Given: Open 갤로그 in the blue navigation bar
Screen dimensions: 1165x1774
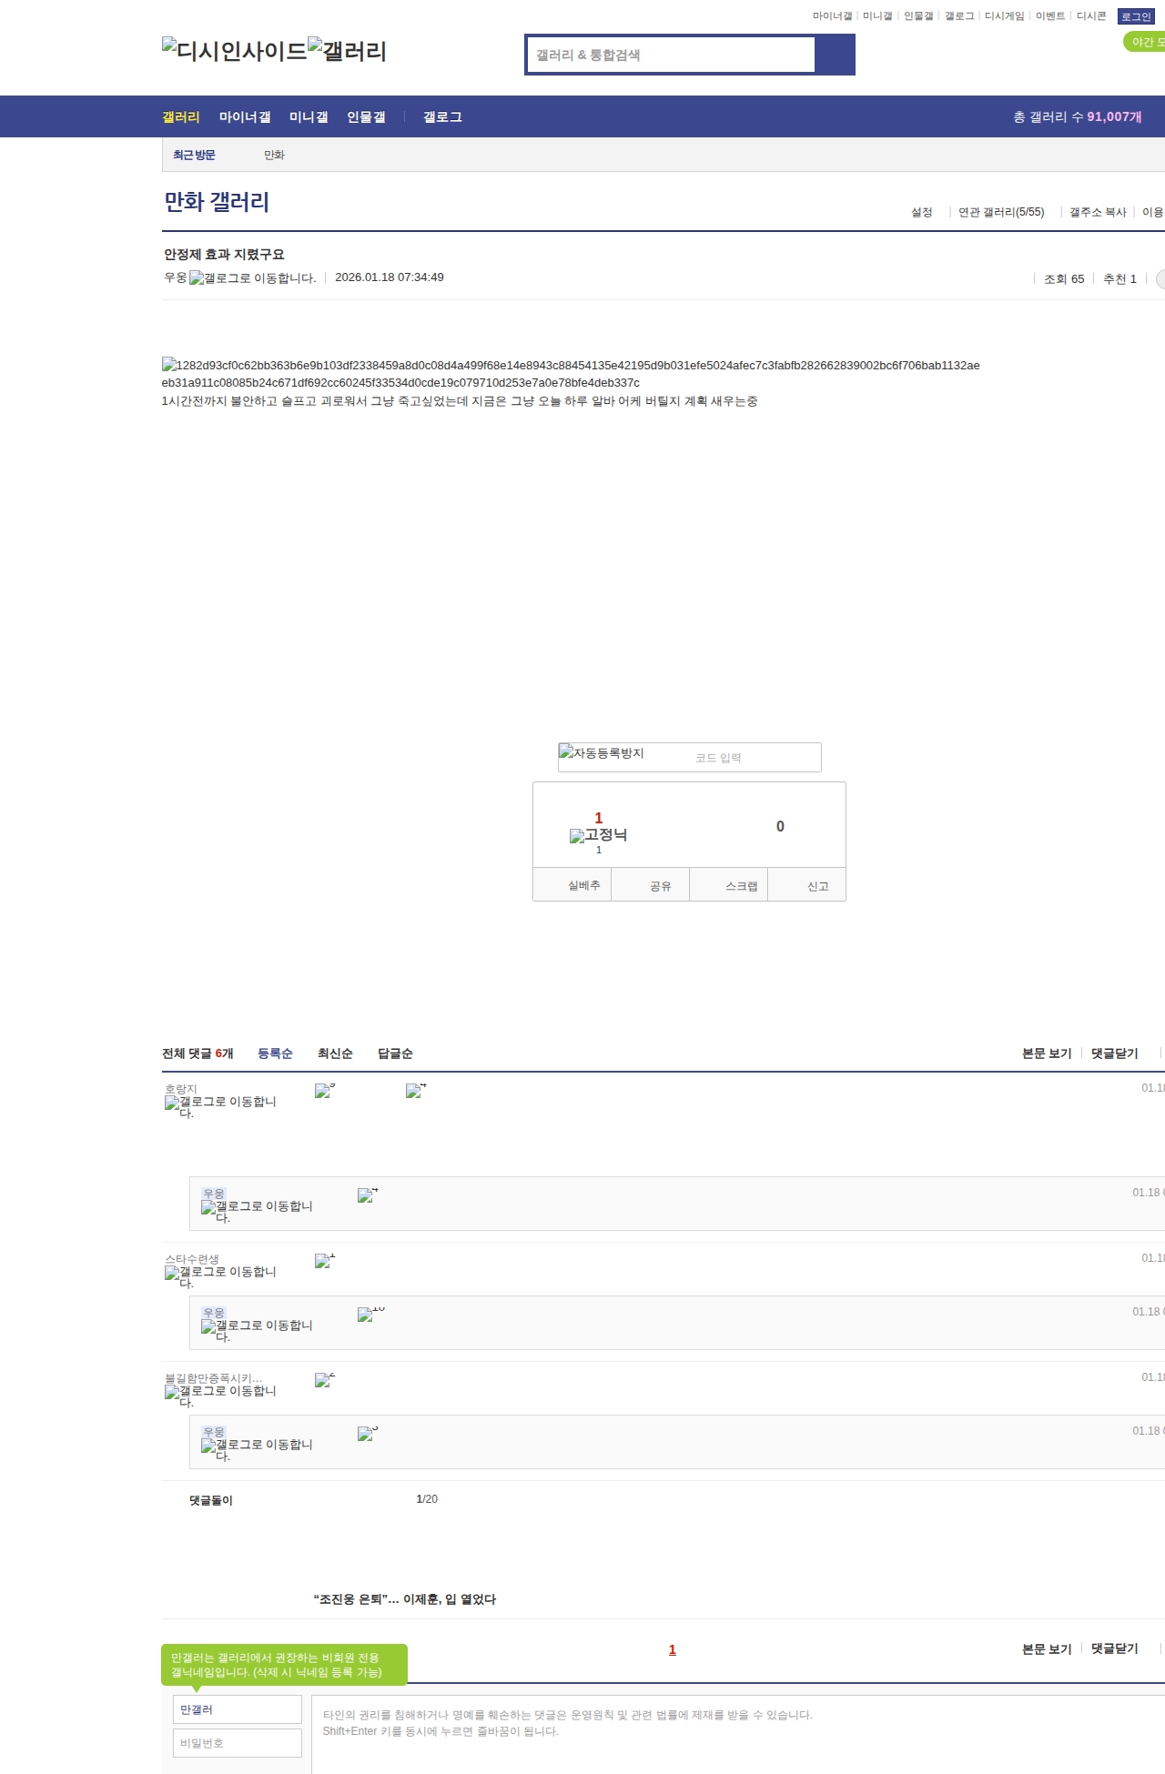Looking at the screenshot, I should 442,116.
